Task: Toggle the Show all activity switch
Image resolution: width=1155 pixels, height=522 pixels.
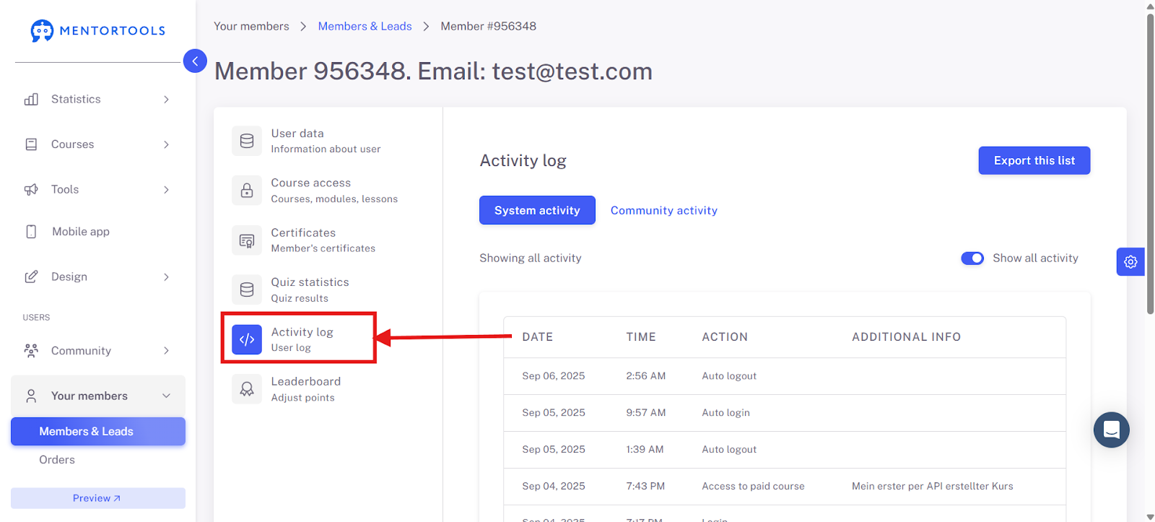Action: click(x=972, y=258)
